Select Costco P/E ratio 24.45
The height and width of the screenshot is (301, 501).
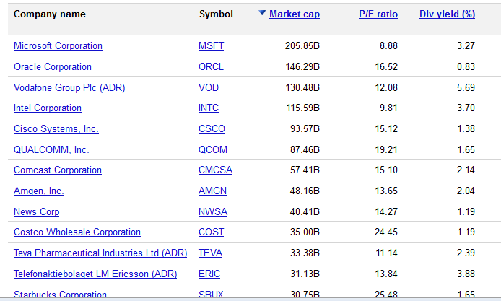[386, 232]
